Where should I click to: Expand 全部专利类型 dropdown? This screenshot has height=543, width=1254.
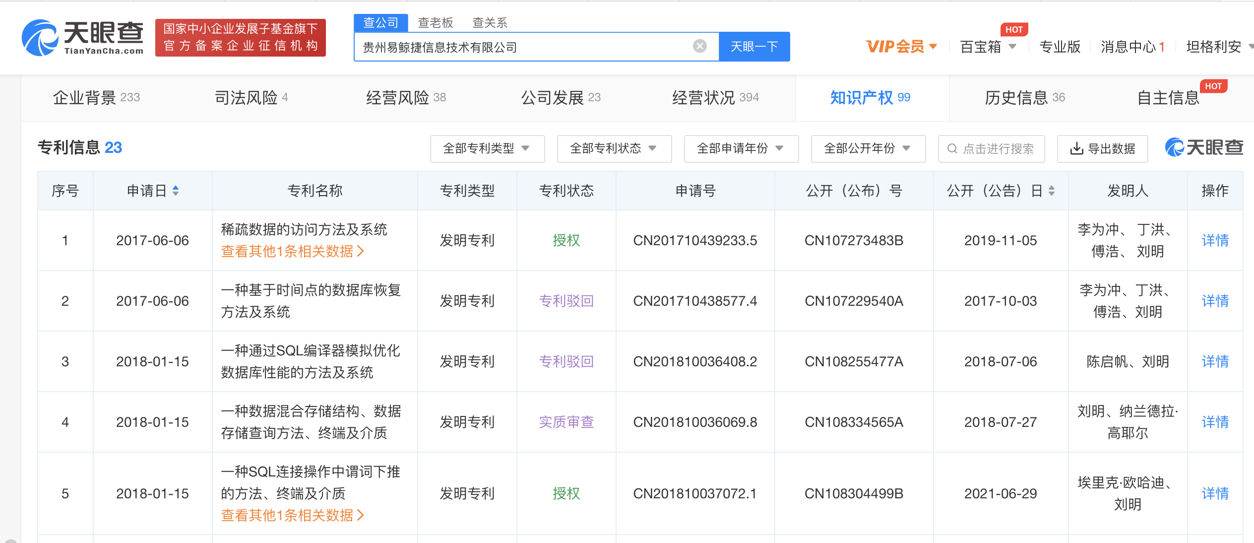pyautogui.click(x=487, y=148)
